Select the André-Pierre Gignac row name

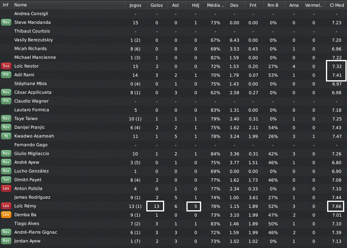(x=36, y=232)
